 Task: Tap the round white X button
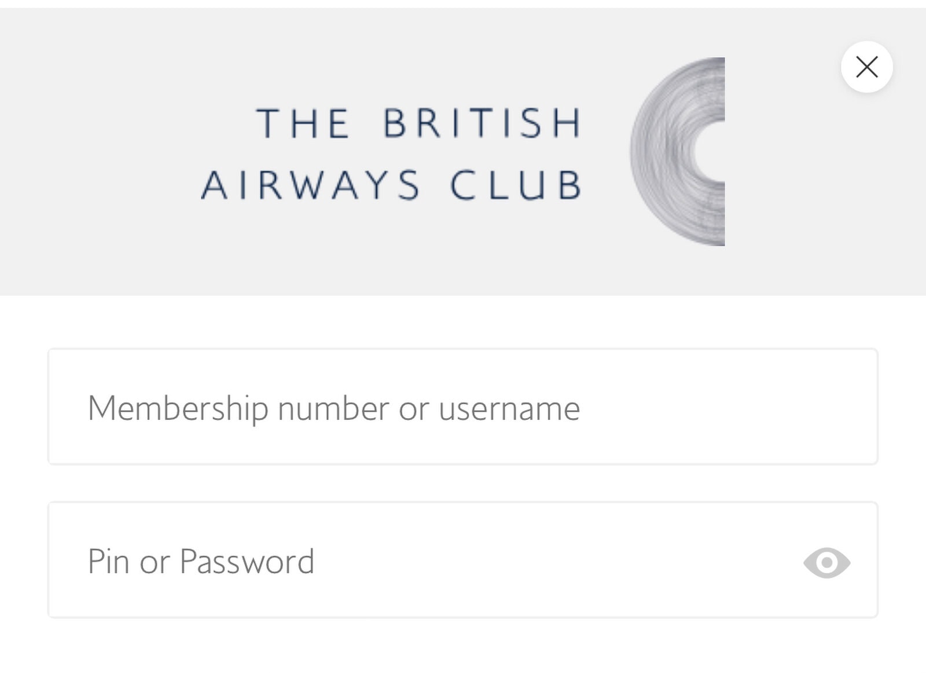866,67
